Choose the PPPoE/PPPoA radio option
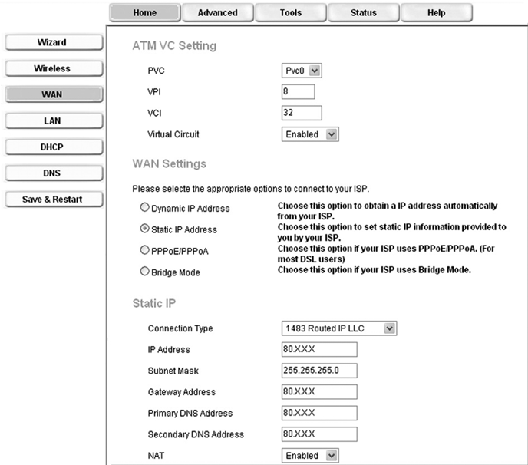 144,250
